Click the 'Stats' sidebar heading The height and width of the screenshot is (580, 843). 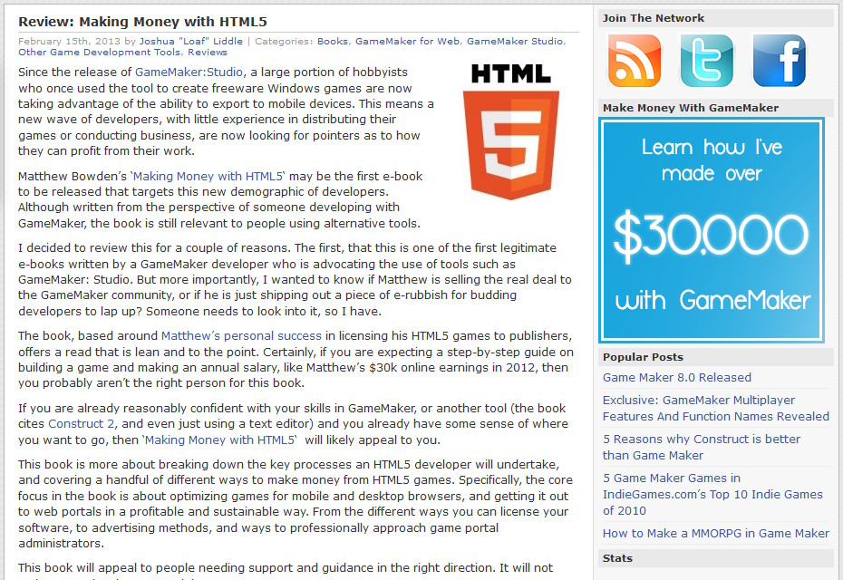(x=617, y=558)
